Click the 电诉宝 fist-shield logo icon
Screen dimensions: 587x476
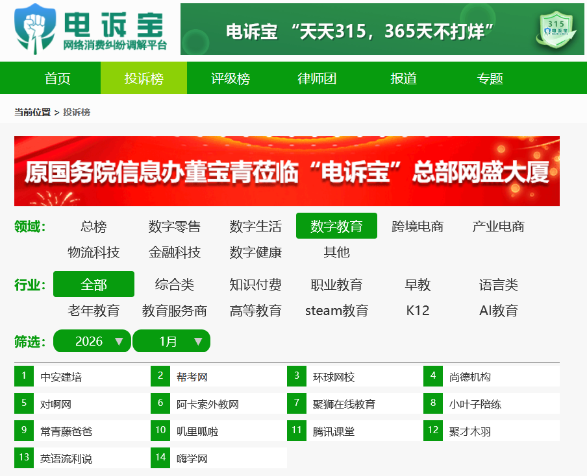pyautogui.click(x=34, y=29)
